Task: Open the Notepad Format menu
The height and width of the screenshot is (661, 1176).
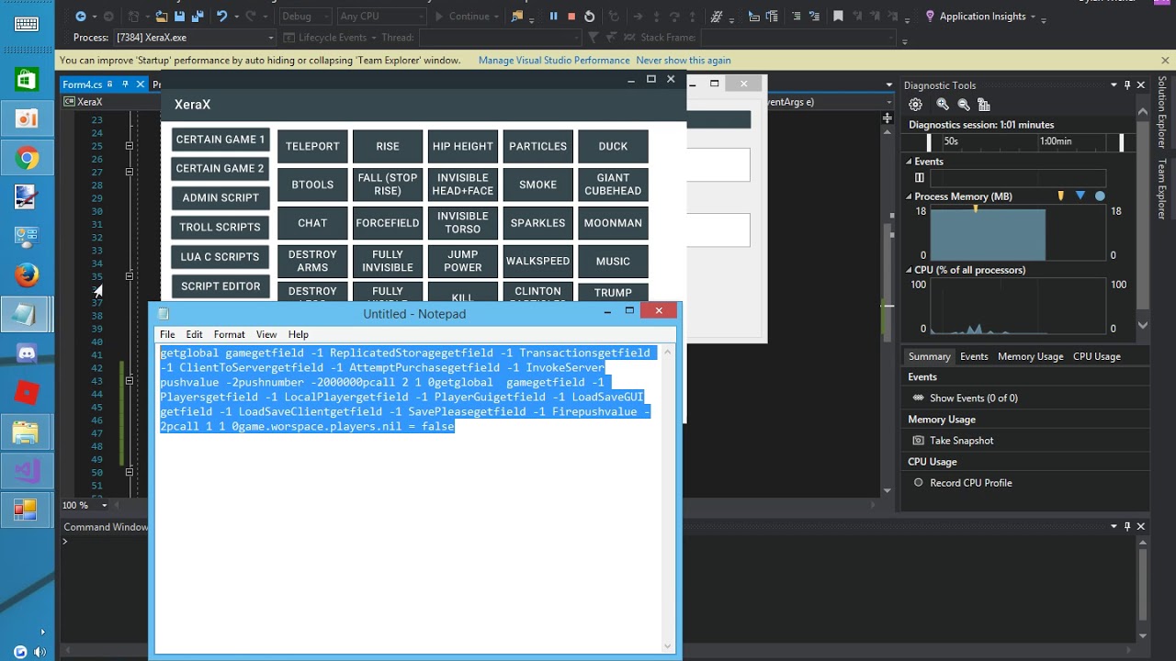Action: click(x=230, y=335)
